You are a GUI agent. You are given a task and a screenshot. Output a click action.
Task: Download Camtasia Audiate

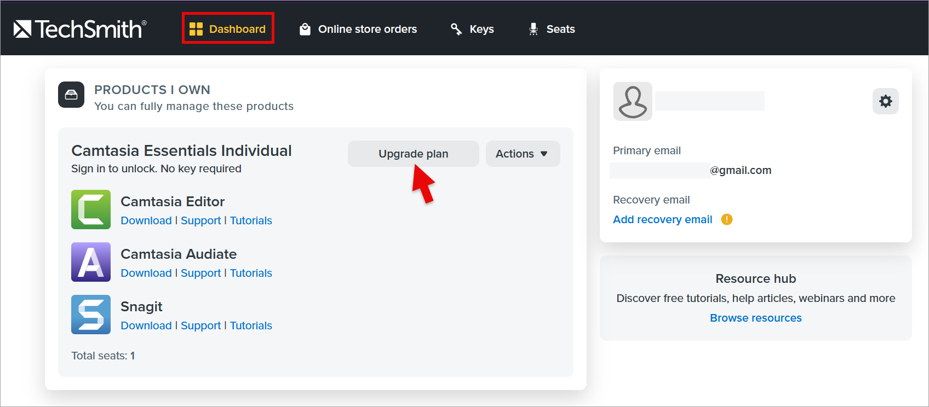[146, 273]
